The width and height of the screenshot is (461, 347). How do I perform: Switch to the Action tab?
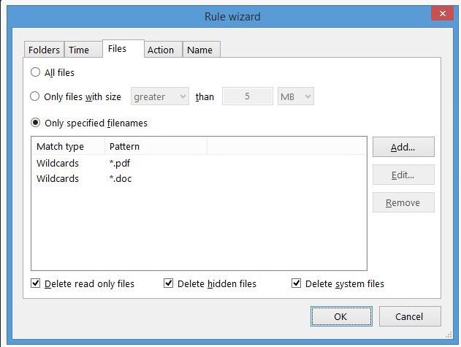click(x=161, y=50)
